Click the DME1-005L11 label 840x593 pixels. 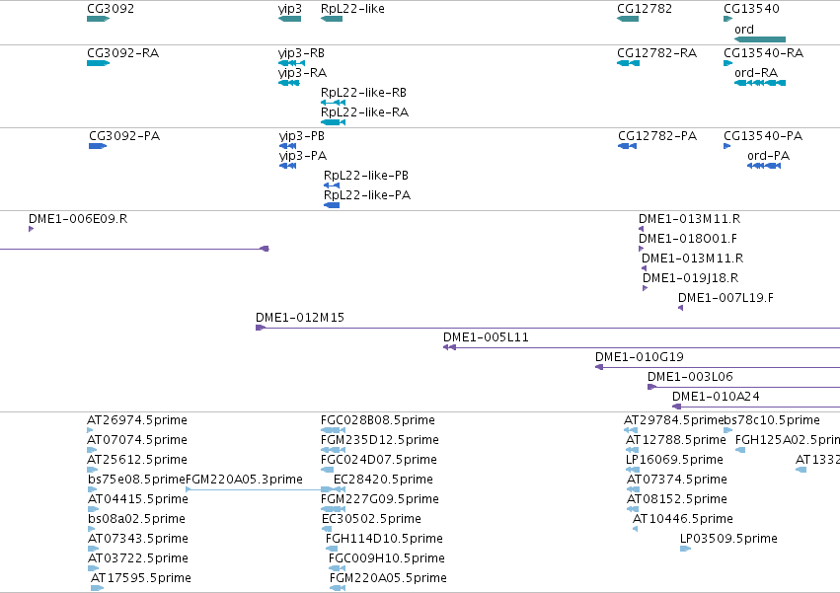point(486,337)
